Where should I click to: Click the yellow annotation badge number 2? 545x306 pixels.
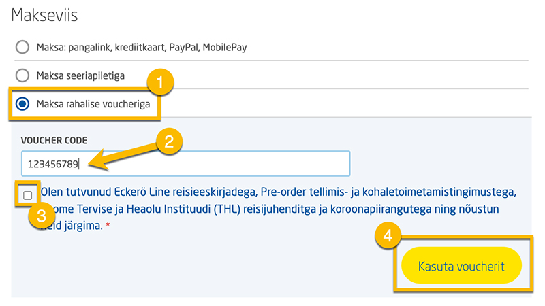point(169,141)
